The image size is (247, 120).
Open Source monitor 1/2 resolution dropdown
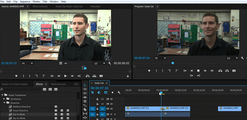(x=99, y=63)
